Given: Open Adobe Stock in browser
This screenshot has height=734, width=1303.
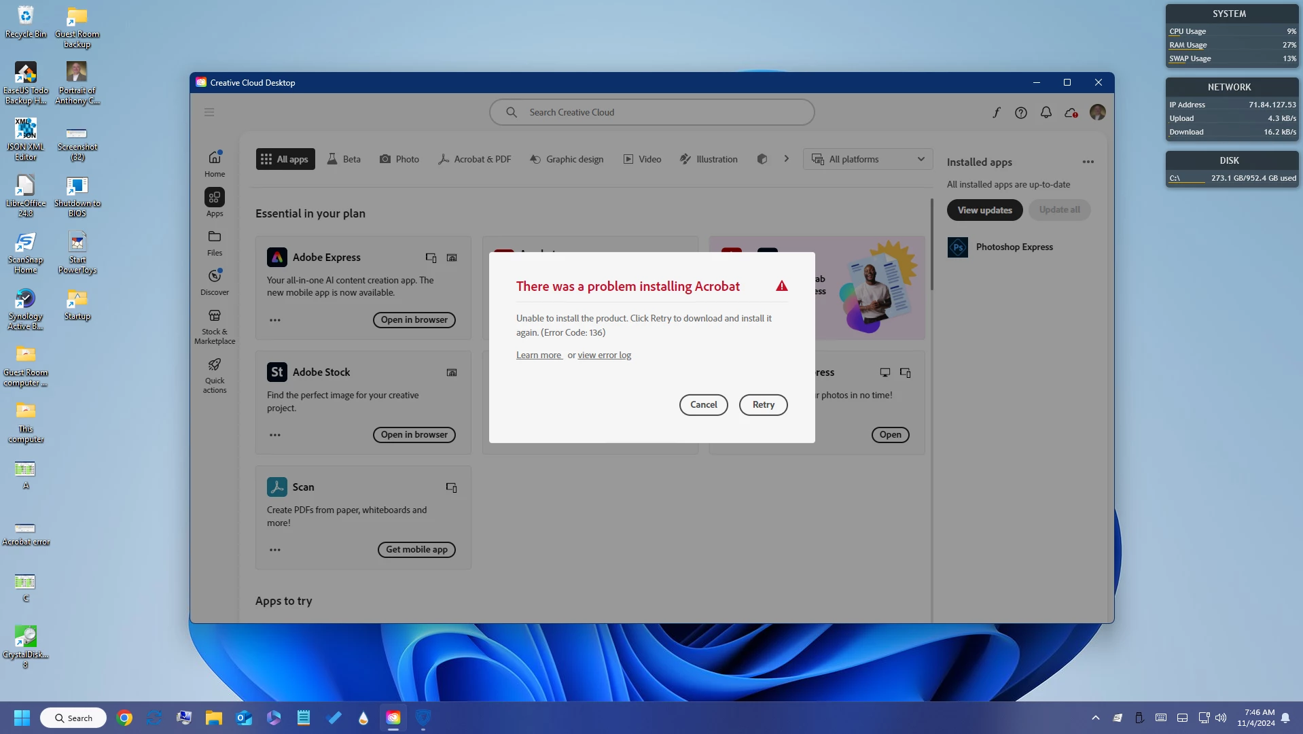Looking at the screenshot, I should pos(414,434).
